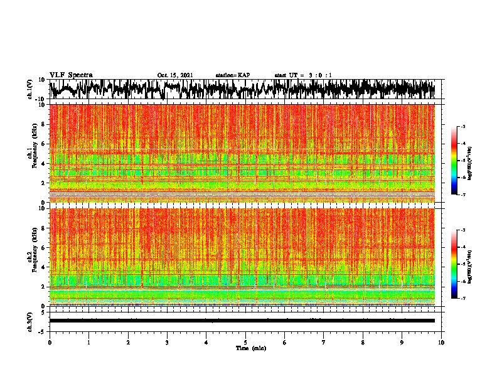Click time axis tick label "9"
The image size is (497, 384).
click(402, 343)
